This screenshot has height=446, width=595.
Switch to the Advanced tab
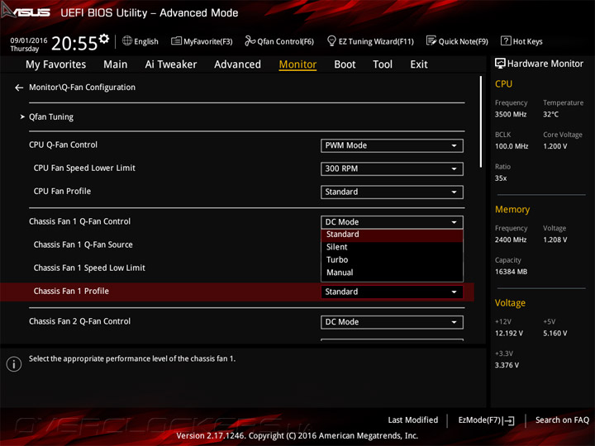(237, 64)
